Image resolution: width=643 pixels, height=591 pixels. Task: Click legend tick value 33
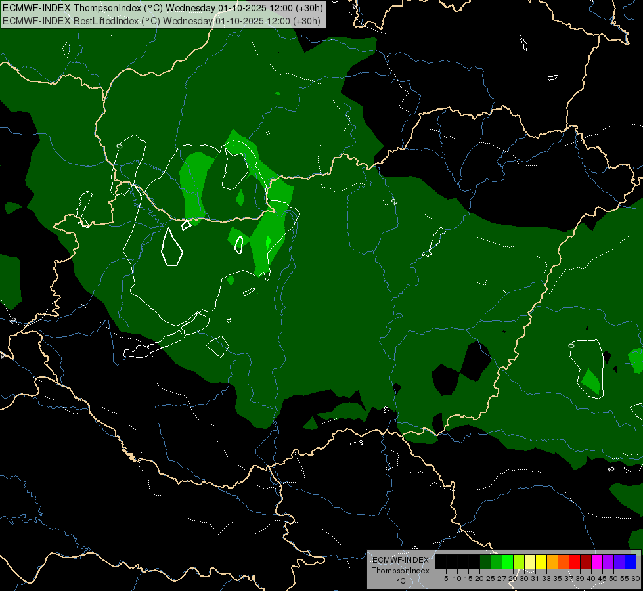tap(546, 579)
